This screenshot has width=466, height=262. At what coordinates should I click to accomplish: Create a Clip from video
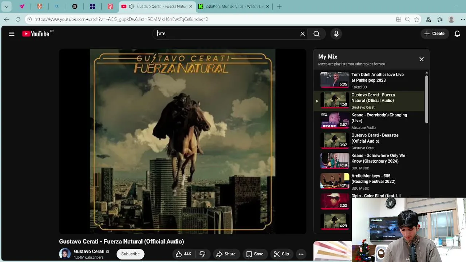tap(281, 254)
